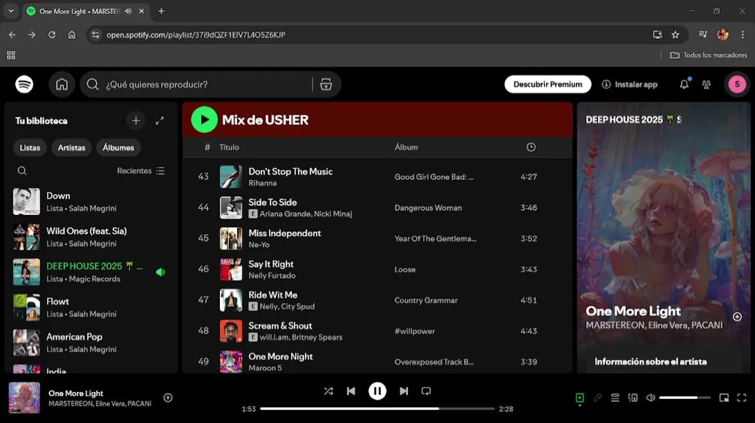Viewport: 755px width, 423px height.
Task: Open Dangerous Woman album link
Action: point(428,208)
